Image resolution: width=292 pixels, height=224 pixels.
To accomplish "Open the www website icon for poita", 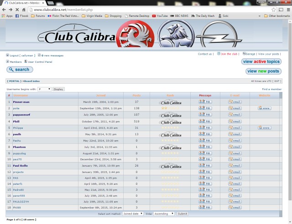I will [x=264, y=108].
